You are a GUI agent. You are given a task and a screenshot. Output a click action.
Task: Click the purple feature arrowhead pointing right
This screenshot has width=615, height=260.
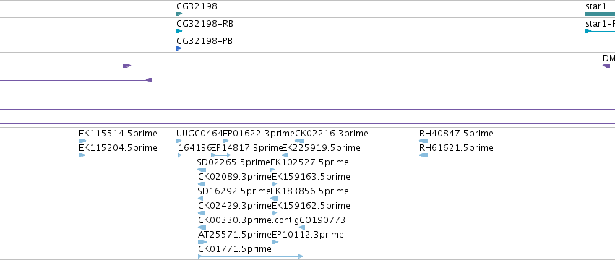[126, 66]
